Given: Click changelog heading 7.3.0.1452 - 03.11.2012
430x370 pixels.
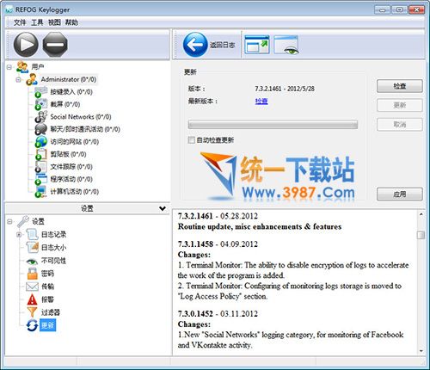Looking at the screenshot, I should click(x=218, y=313).
